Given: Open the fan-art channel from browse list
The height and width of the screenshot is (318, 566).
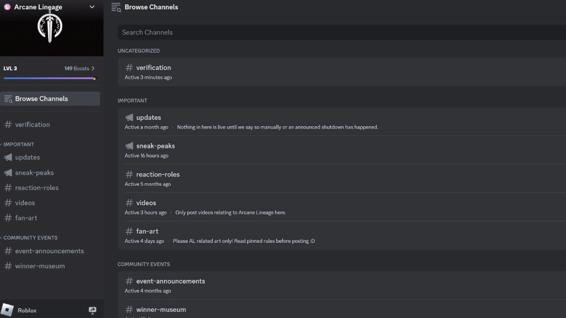Looking at the screenshot, I should pyautogui.click(x=147, y=231).
